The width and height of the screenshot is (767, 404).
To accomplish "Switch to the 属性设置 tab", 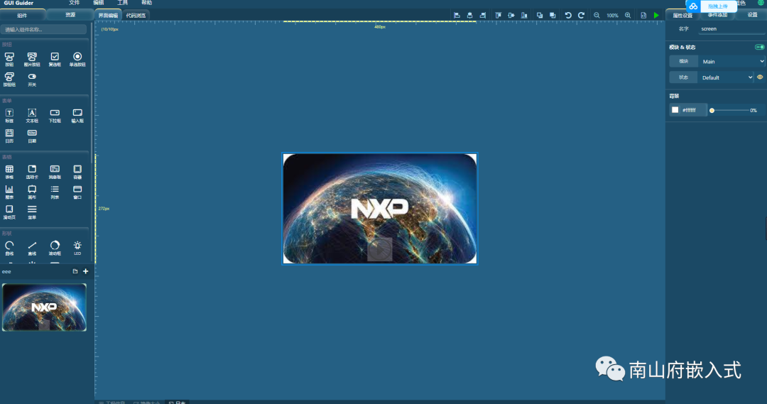I will 682,15.
